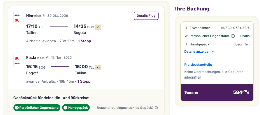This screenshot has height=115, width=260.
Task: Click the avianca logo on the Hinreise flight
Action: [x=17, y=20]
